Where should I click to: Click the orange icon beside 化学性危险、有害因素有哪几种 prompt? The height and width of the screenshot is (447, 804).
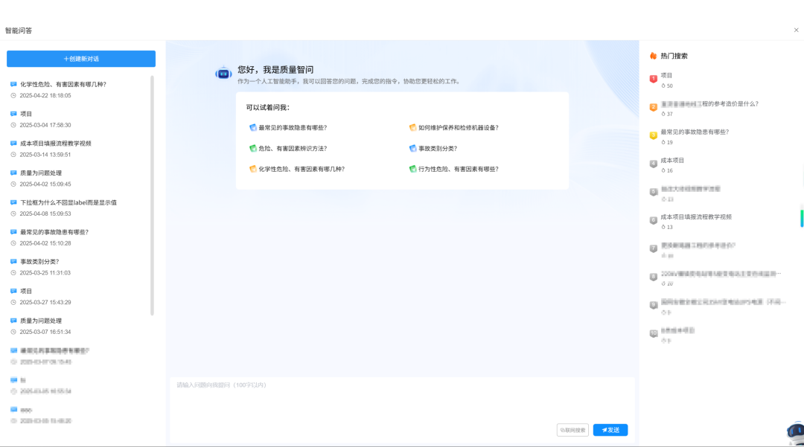point(253,169)
